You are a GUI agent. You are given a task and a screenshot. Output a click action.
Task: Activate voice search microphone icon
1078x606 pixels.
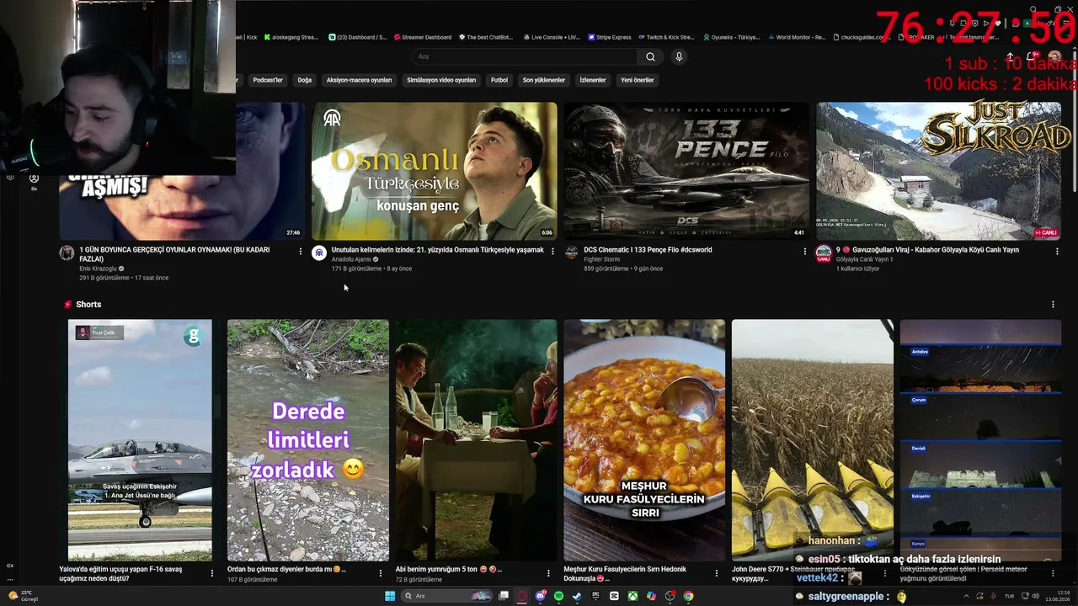point(679,56)
